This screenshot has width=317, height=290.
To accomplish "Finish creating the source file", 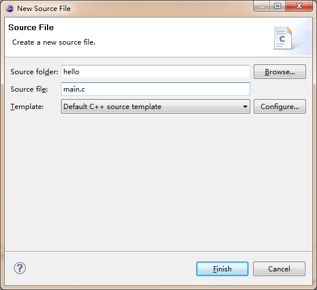I will point(222,269).
